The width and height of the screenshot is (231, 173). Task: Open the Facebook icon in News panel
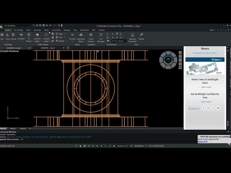[x=204, y=108]
